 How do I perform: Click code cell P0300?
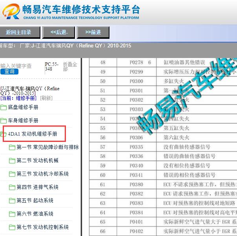(x=137, y=81)
